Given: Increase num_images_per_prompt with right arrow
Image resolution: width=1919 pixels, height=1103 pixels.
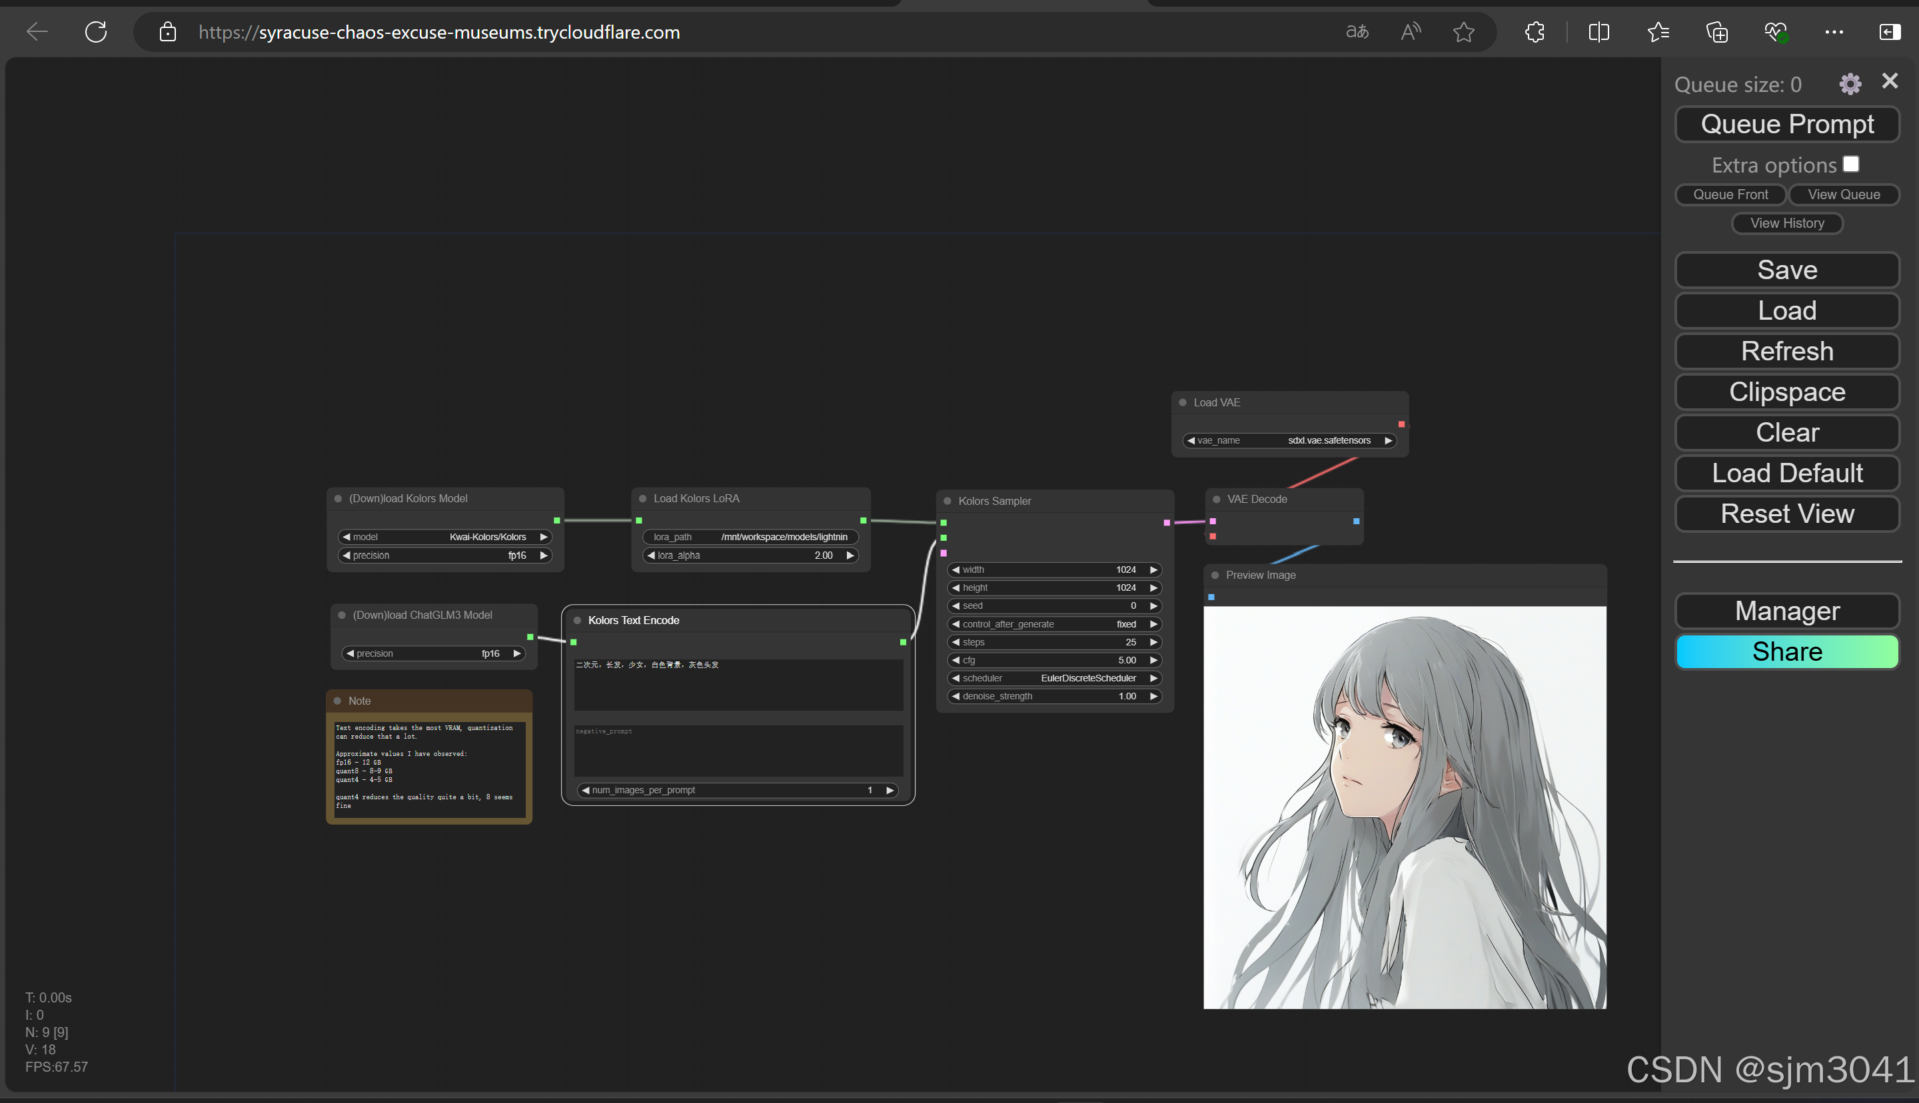Looking at the screenshot, I should coord(890,790).
